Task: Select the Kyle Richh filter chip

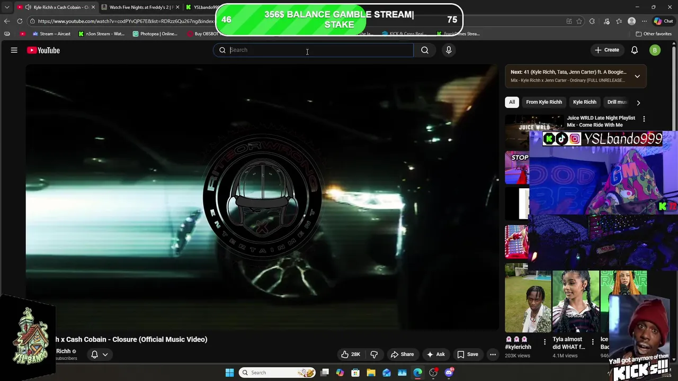Action: click(x=585, y=102)
